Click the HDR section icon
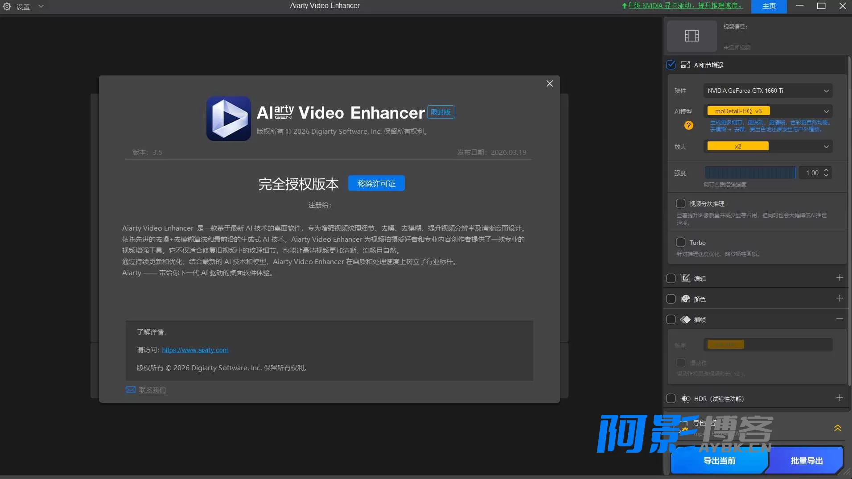 [x=685, y=399]
